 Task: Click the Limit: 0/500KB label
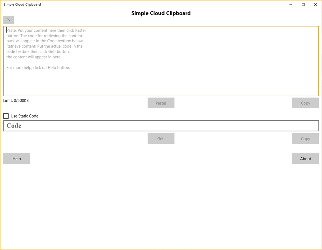pos(16,100)
